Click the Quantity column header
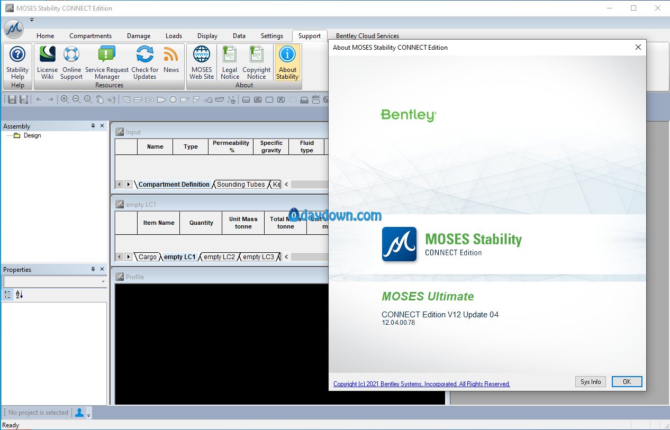The image size is (670, 430). [x=201, y=223]
